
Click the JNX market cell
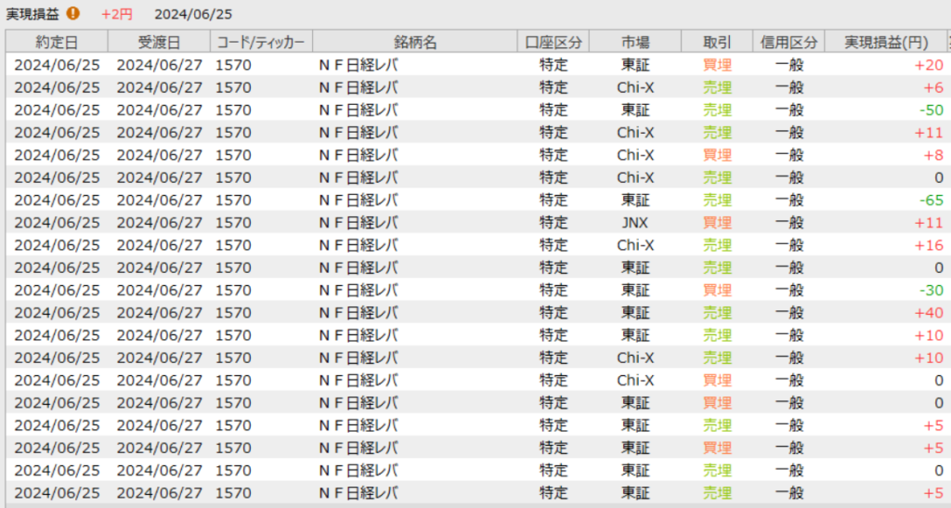(x=635, y=223)
